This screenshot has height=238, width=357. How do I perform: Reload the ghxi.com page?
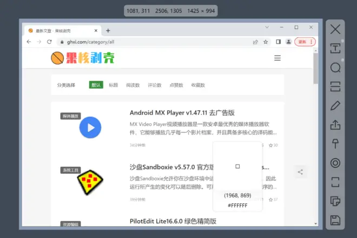[49, 42]
